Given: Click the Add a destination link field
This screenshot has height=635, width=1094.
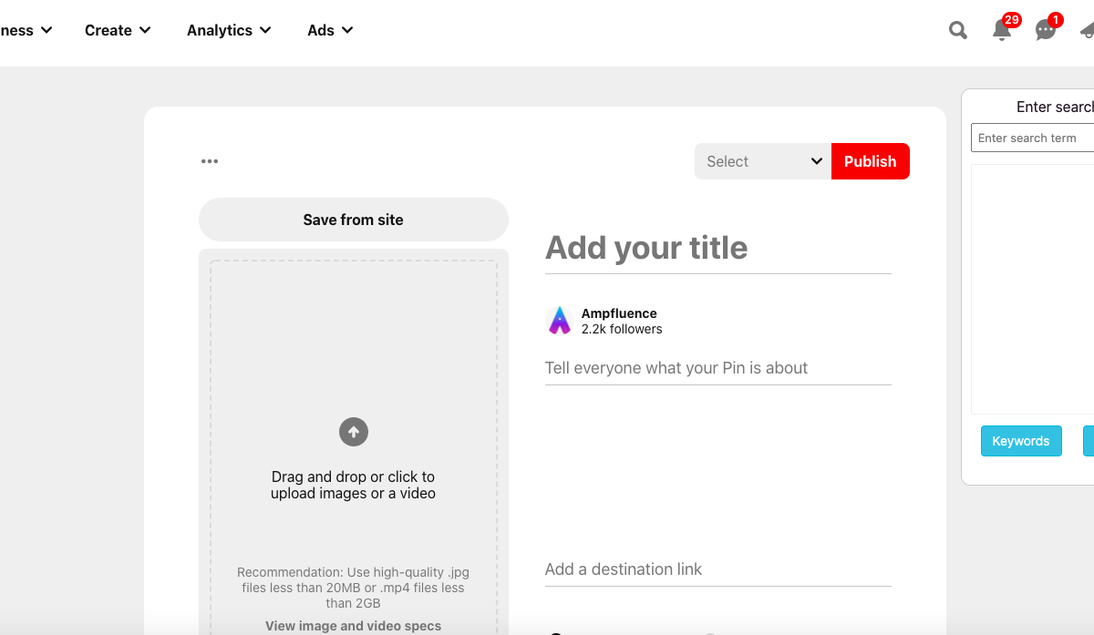Looking at the screenshot, I should (717, 569).
